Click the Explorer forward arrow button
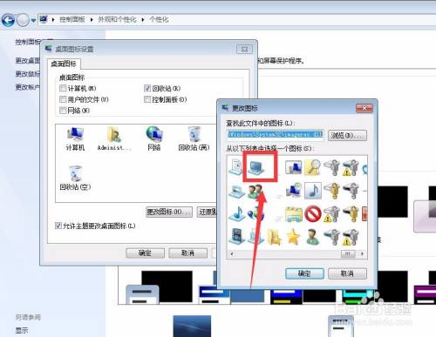 point(23,20)
